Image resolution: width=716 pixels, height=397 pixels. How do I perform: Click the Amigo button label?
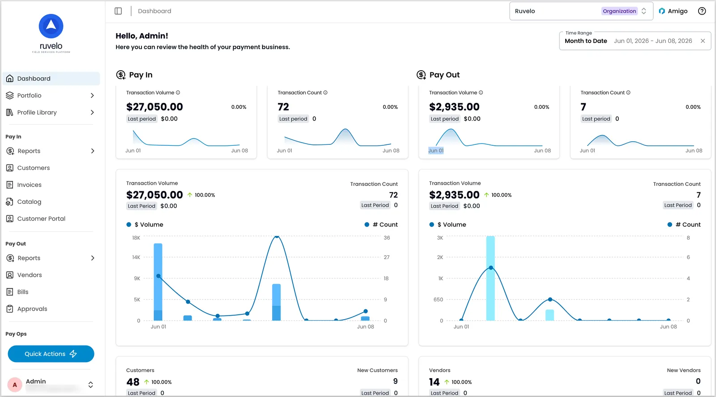(x=678, y=11)
